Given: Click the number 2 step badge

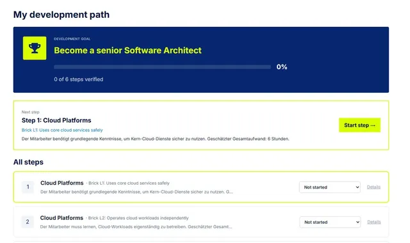Looking at the screenshot, I should tap(28, 222).
